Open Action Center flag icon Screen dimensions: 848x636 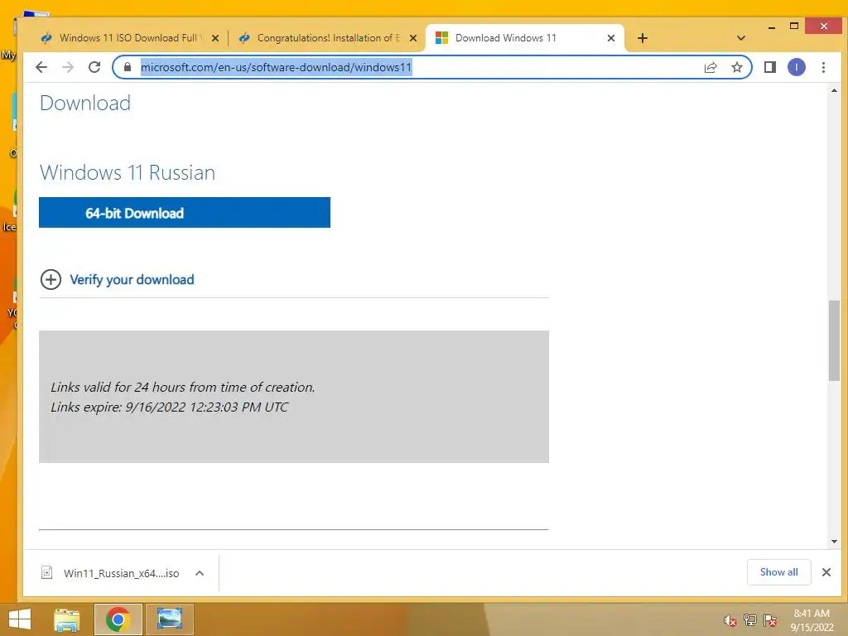pos(770,620)
